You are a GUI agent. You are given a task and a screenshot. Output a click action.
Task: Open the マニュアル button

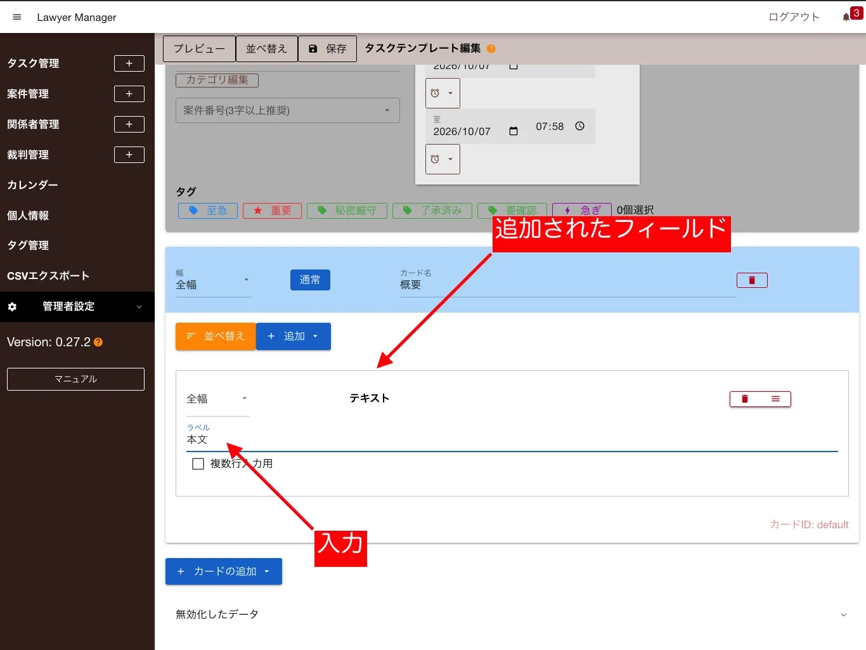[x=75, y=379]
